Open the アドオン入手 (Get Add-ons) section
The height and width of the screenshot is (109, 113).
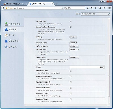pos(14,24)
